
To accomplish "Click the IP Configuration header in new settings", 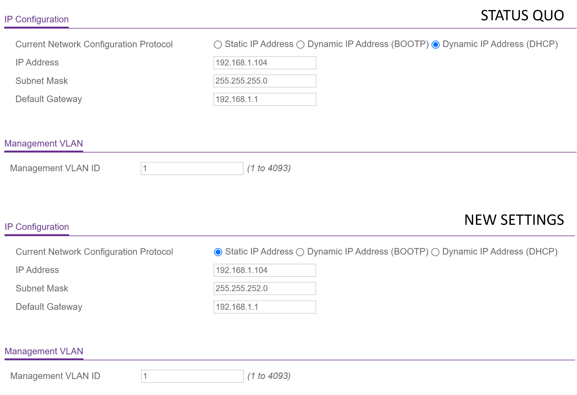I will (37, 227).
